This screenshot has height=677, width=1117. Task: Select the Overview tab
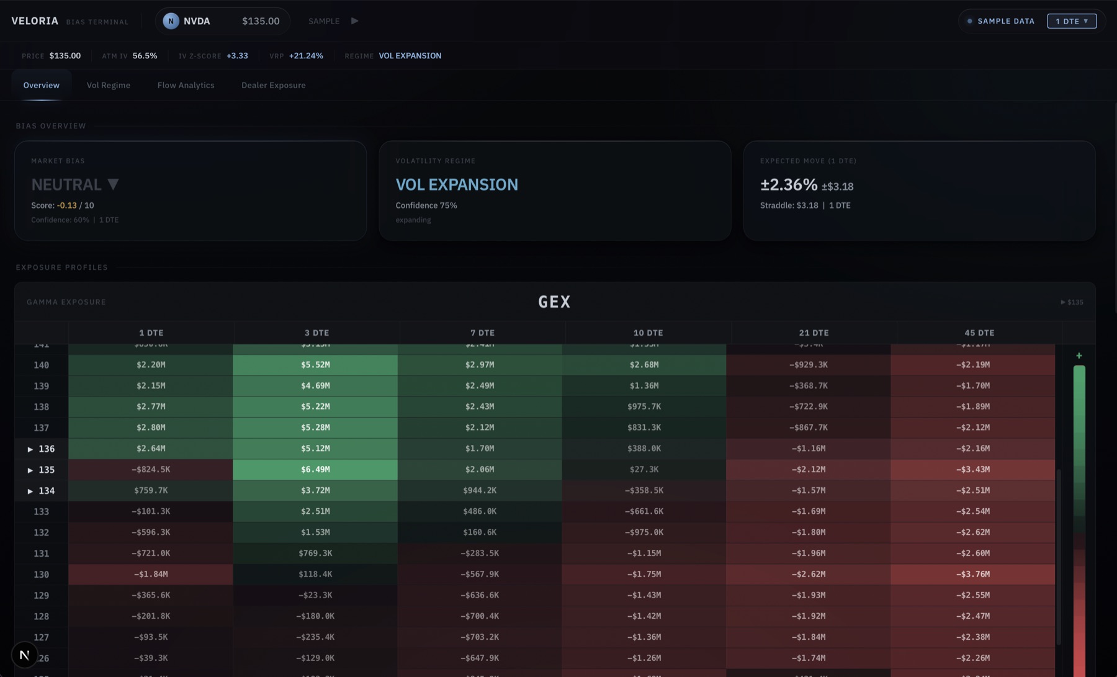pyautogui.click(x=42, y=86)
